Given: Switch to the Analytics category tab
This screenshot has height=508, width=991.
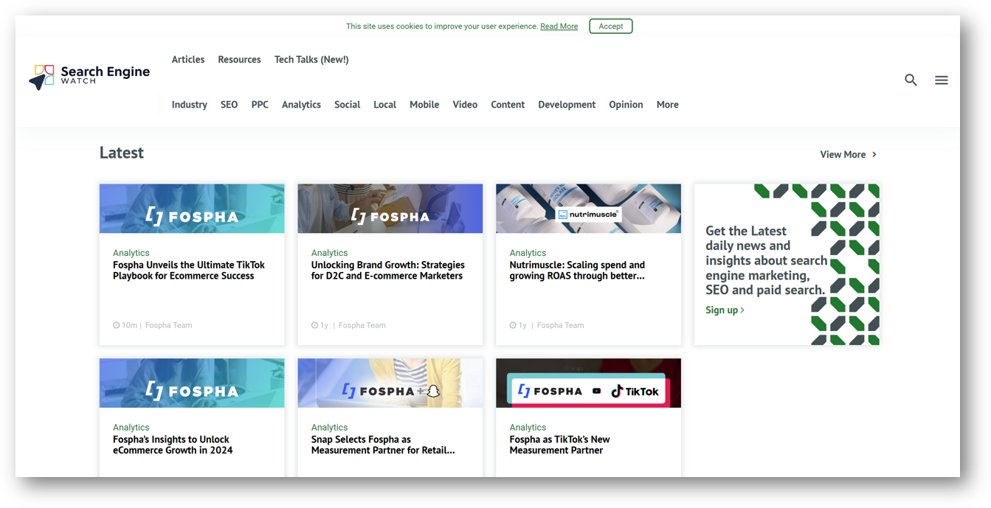Looking at the screenshot, I should click(301, 104).
